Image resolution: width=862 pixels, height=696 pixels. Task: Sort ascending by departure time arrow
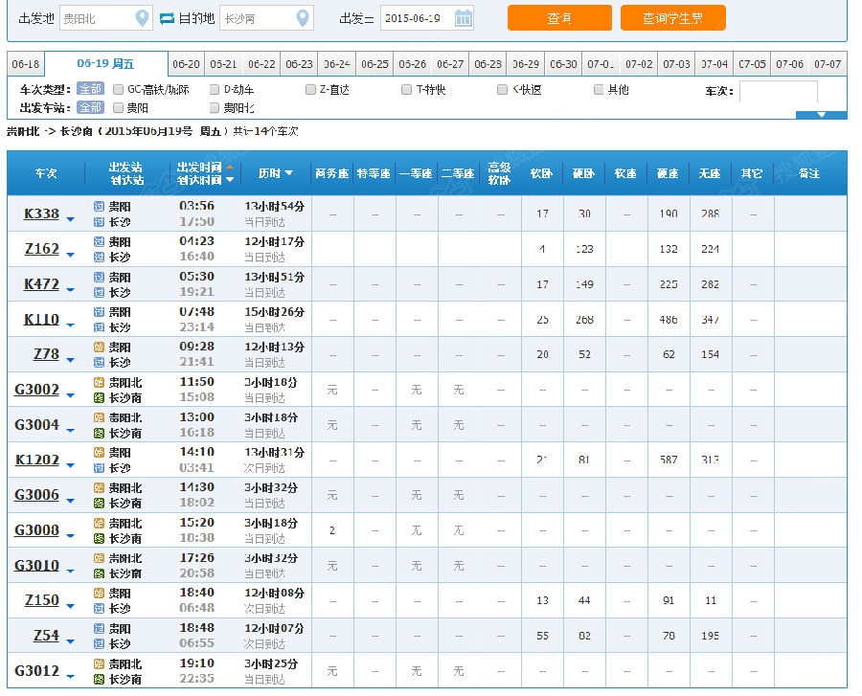pos(230,167)
